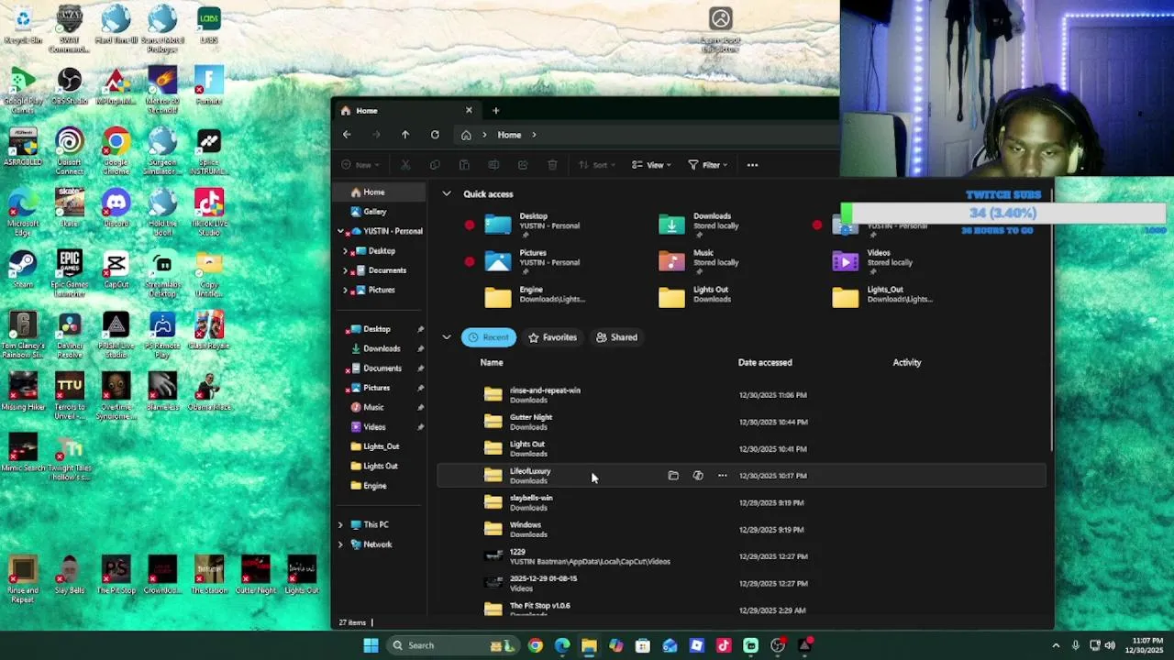The height and width of the screenshot is (660, 1174).
Task: Select the slaybells-win folder row
Action: (741, 502)
